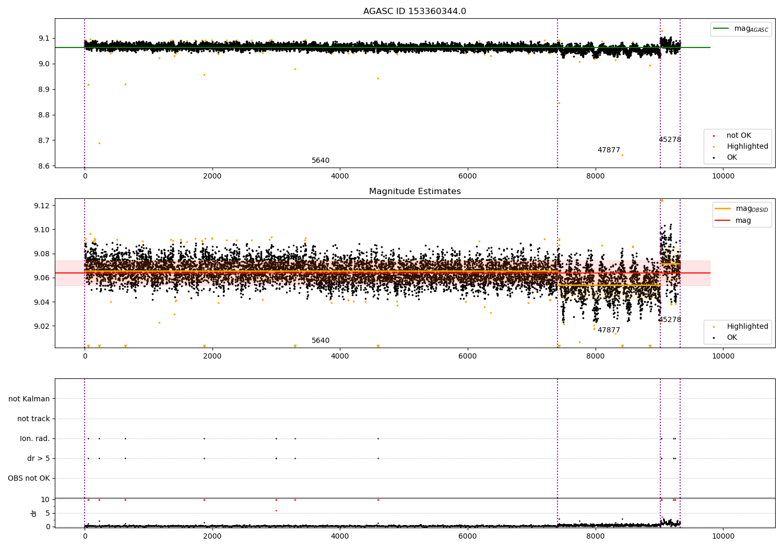
Task: Click the "47877" annotation in the top plot
Action: [x=609, y=150]
